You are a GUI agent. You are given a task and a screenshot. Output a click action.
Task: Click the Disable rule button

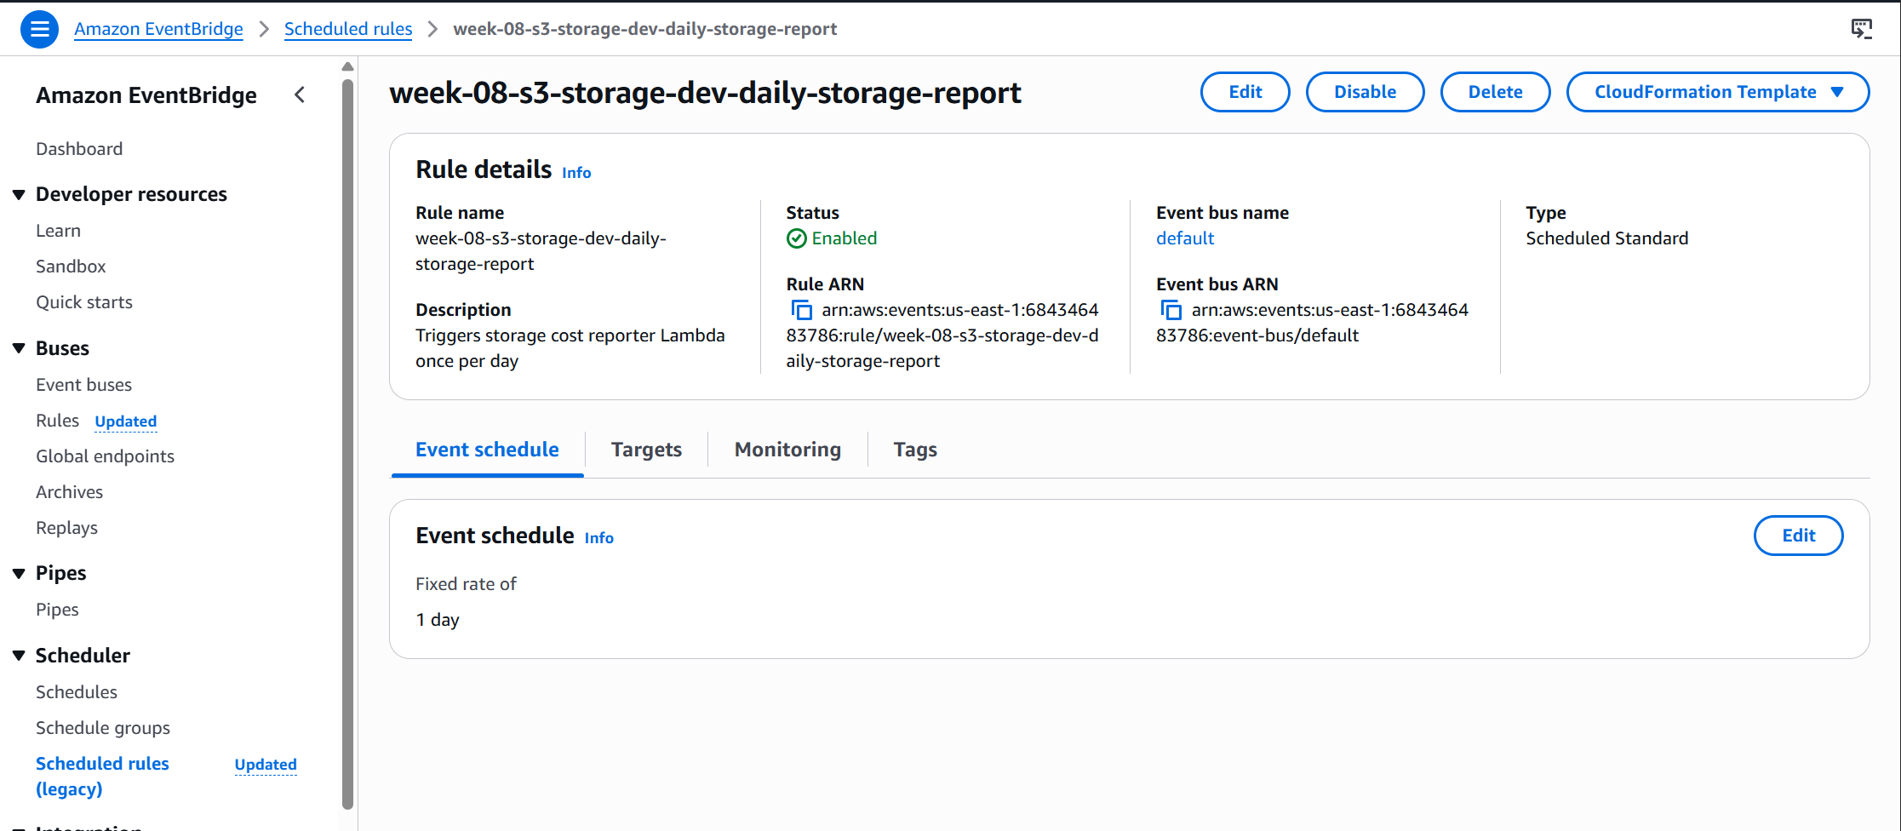[1365, 92]
